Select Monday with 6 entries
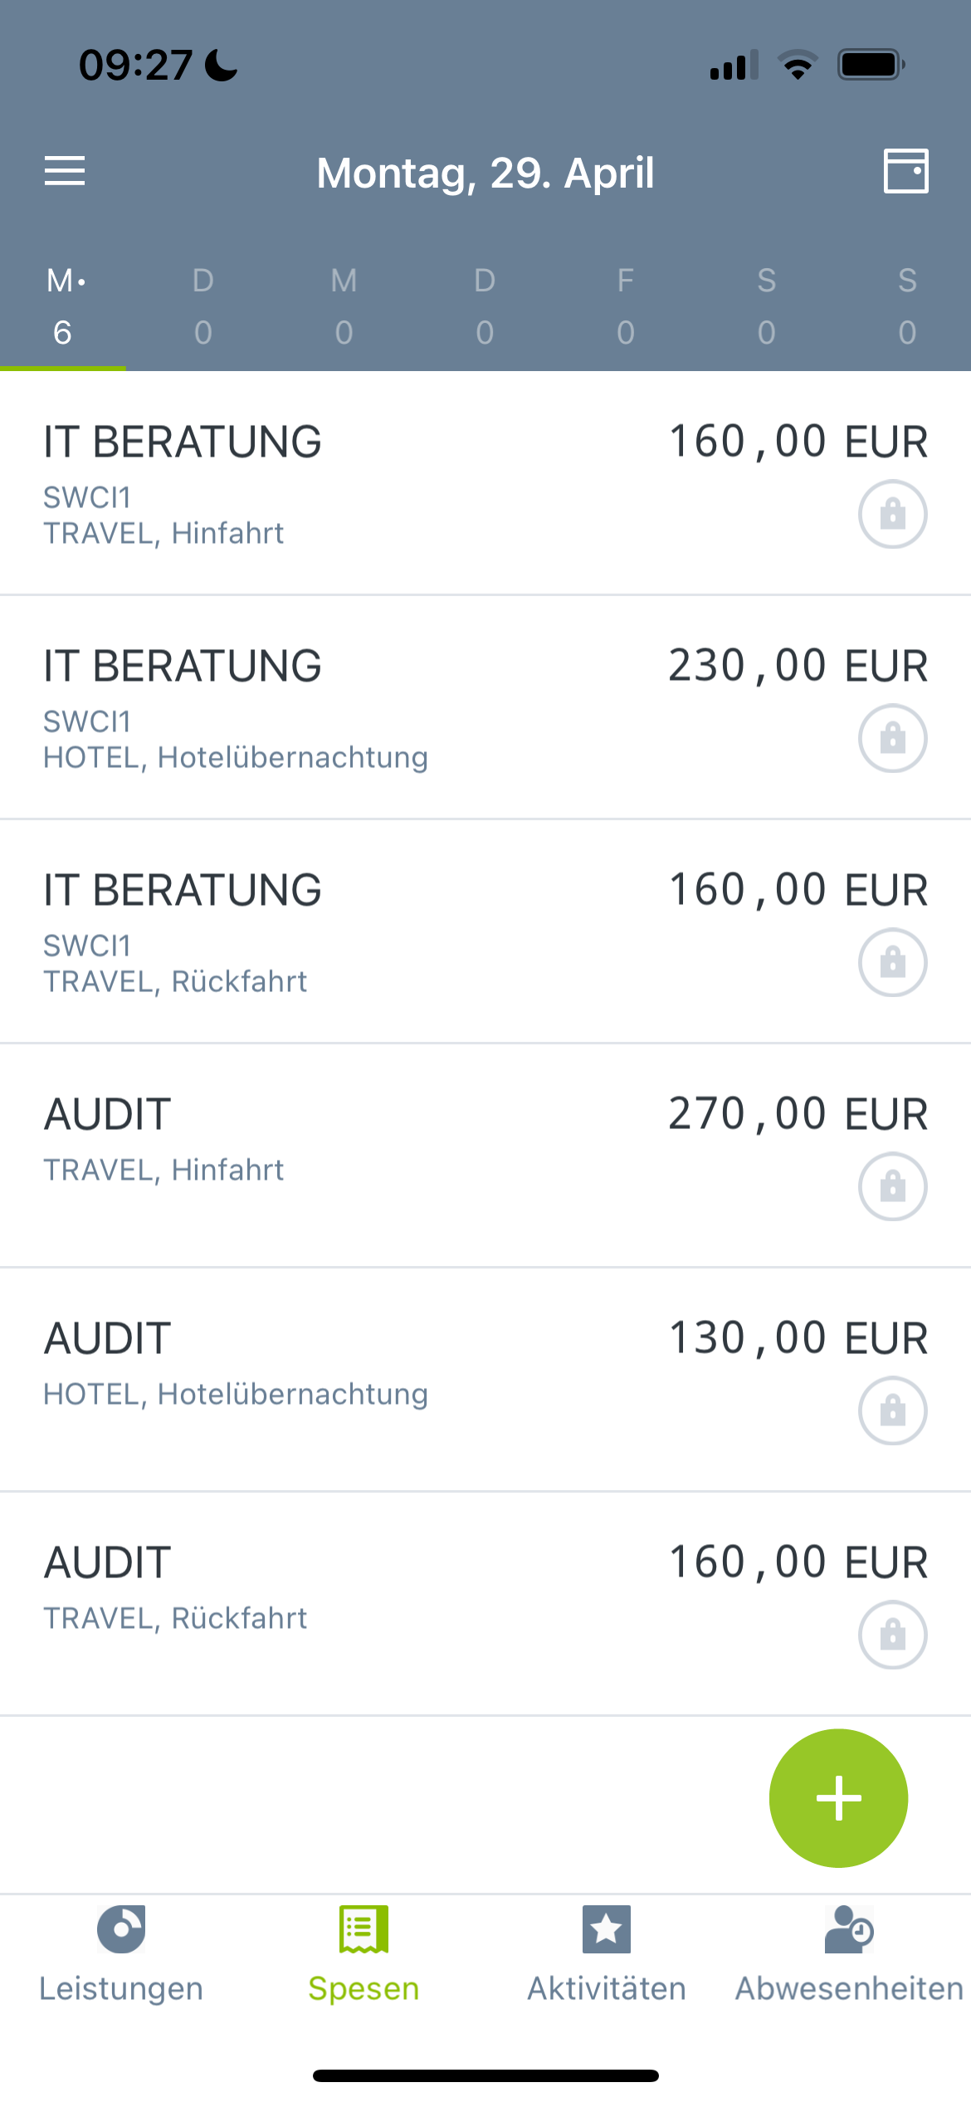The image size is (971, 2102). [x=63, y=306]
